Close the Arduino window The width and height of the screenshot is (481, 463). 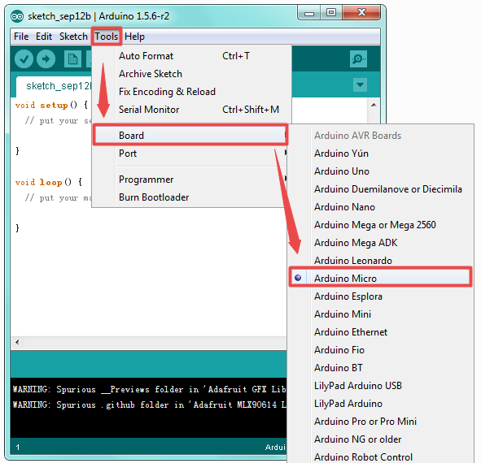[361, 12]
